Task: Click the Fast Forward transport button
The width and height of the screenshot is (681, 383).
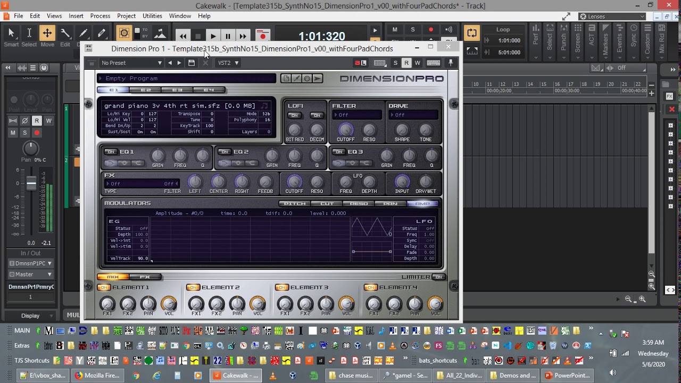Action: [243, 36]
